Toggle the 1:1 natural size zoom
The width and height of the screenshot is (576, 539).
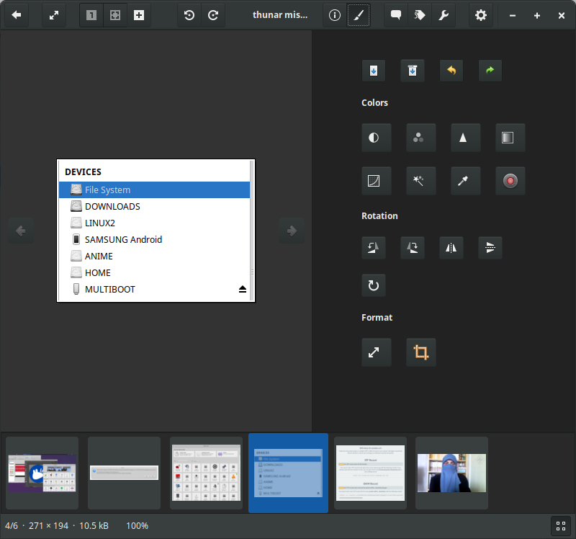click(x=91, y=15)
